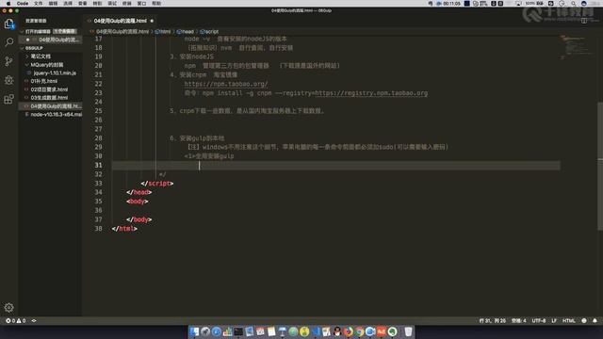
Task: Open the 帮助 (Help) menu
Action: (x=156, y=4)
